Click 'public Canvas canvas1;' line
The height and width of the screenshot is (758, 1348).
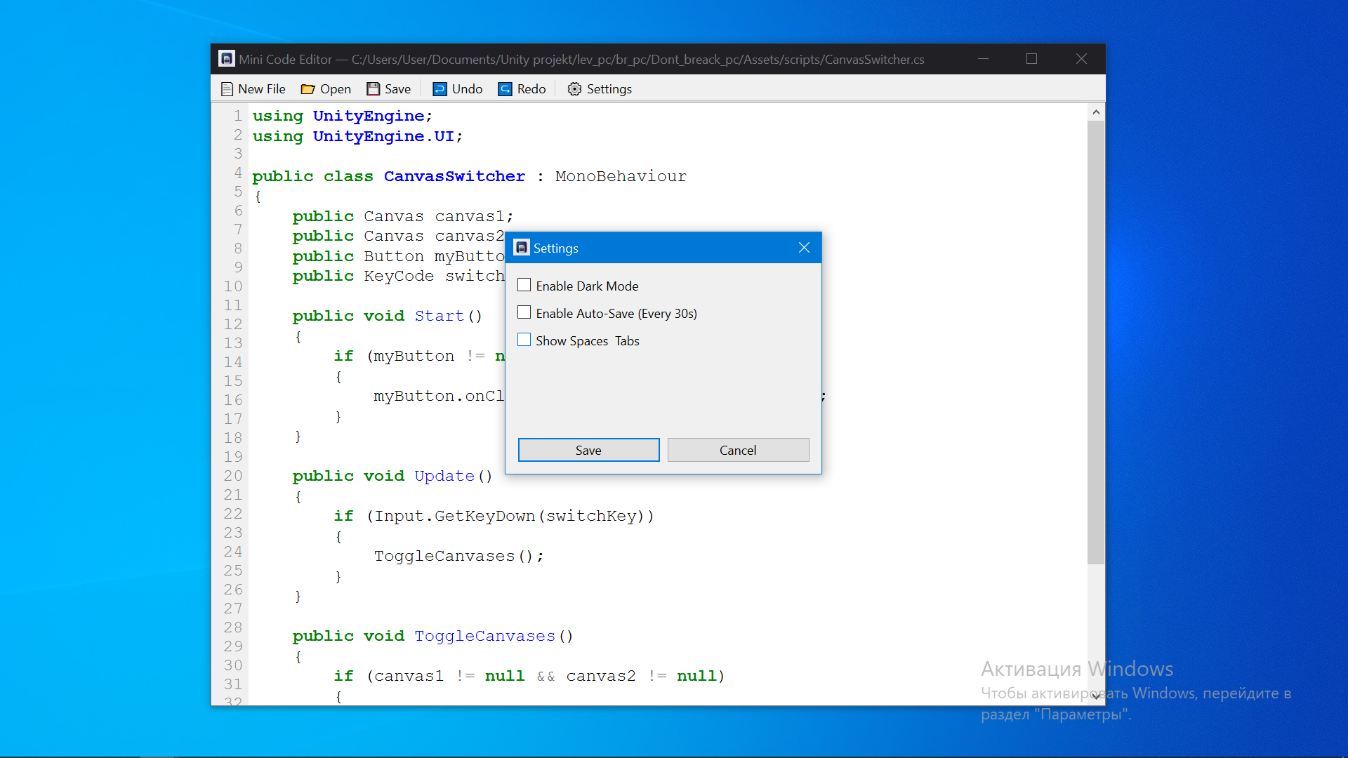pyautogui.click(x=403, y=216)
